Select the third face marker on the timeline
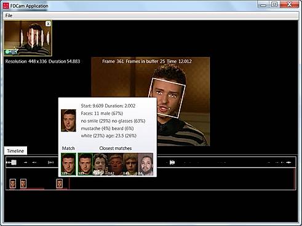The image size is (302, 226). point(60,184)
